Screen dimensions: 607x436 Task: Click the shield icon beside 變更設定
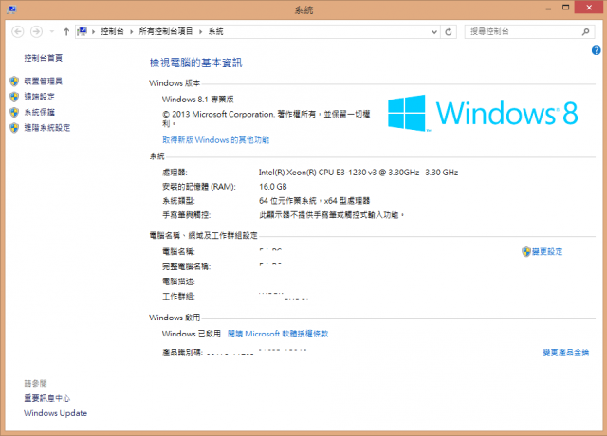pos(526,252)
